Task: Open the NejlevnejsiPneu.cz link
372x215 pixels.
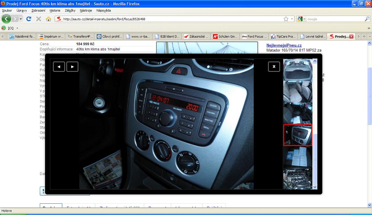Action: pyautogui.click(x=284, y=45)
